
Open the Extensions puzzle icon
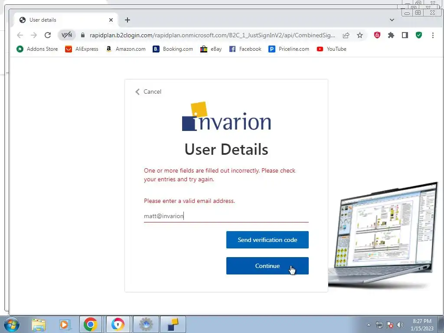(391, 35)
